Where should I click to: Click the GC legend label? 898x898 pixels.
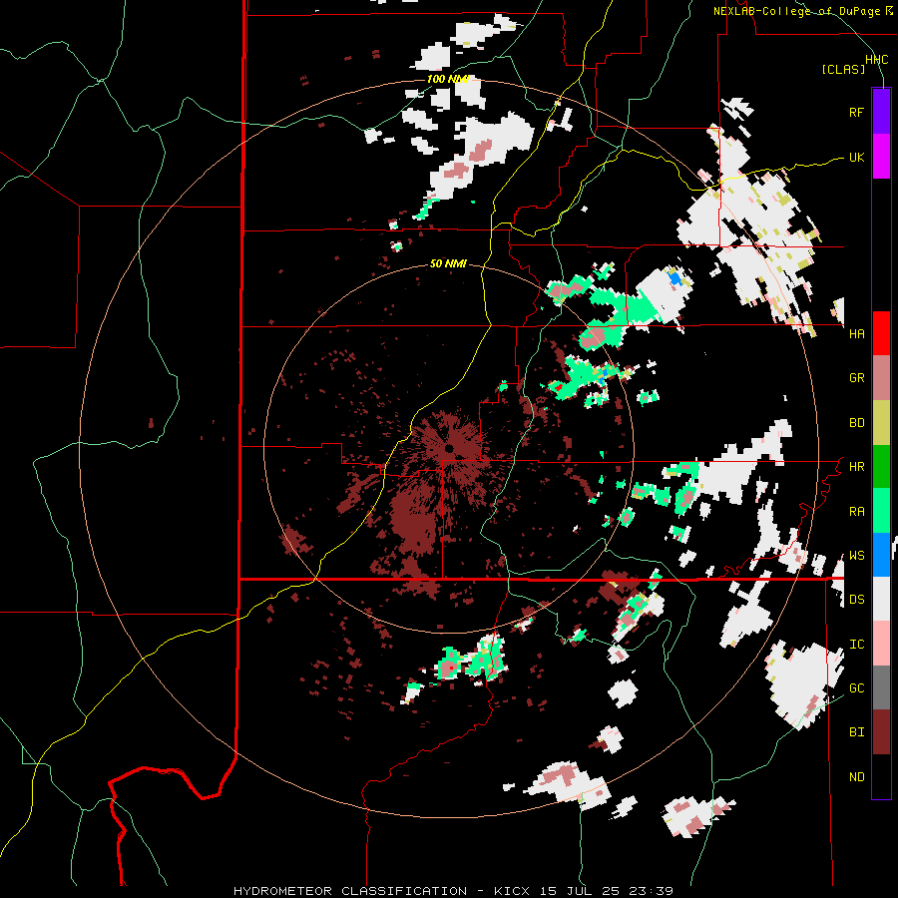pos(856,688)
